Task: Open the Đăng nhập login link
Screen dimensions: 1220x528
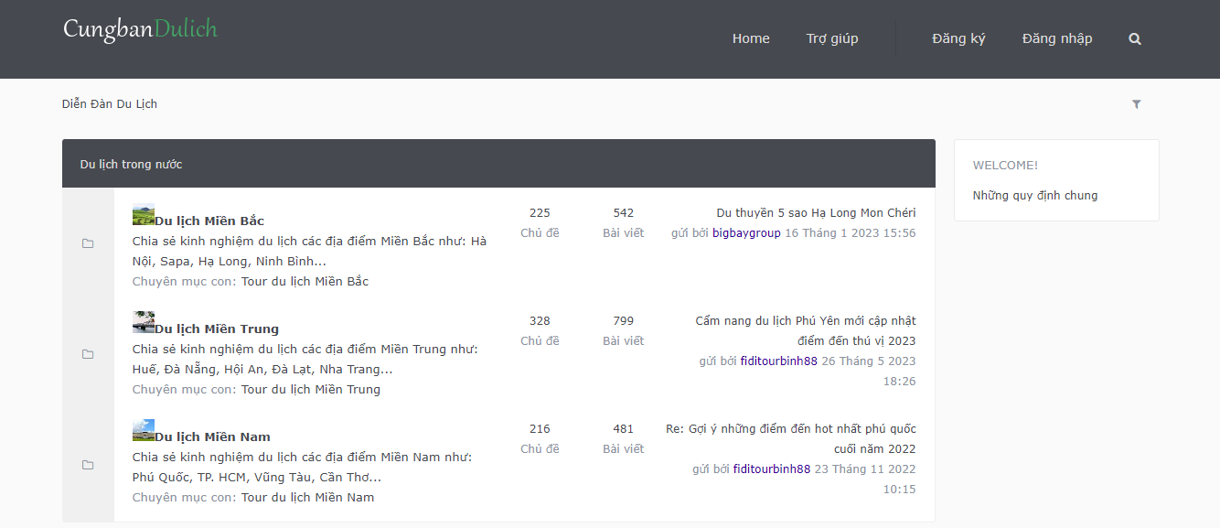Action: [x=1057, y=38]
